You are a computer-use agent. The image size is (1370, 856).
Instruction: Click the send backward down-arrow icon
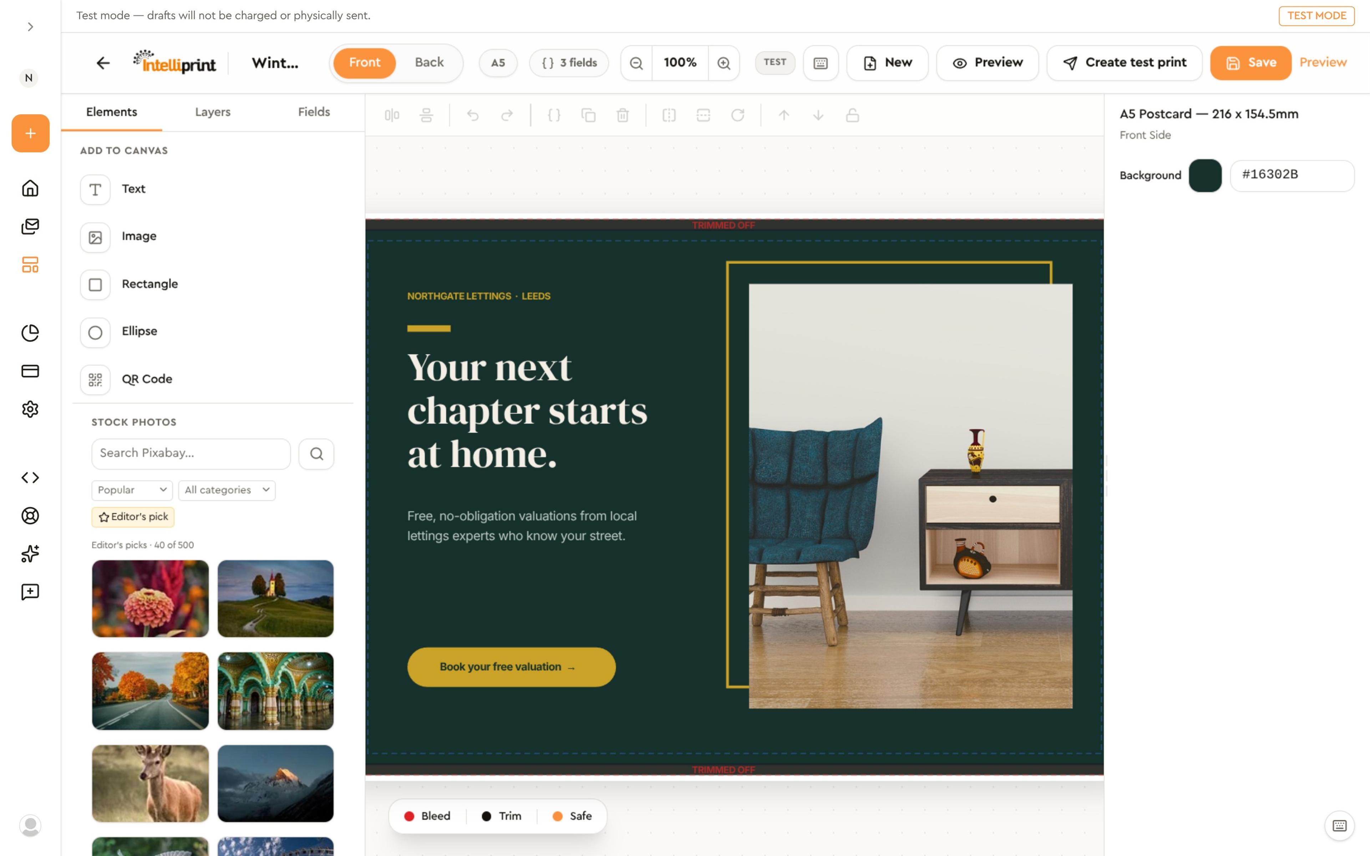(x=818, y=116)
